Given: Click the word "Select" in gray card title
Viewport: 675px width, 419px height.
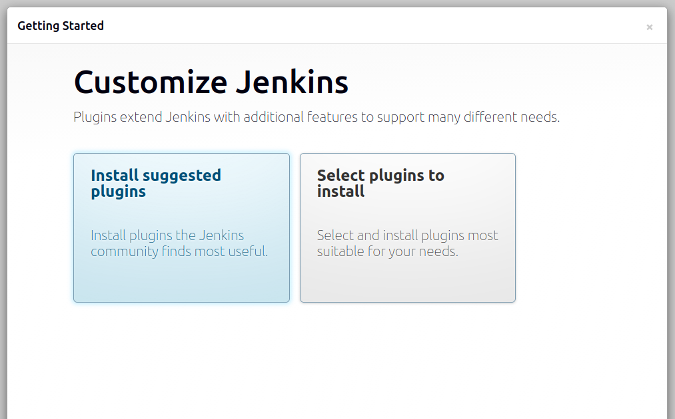Looking at the screenshot, I should (x=340, y=176).
